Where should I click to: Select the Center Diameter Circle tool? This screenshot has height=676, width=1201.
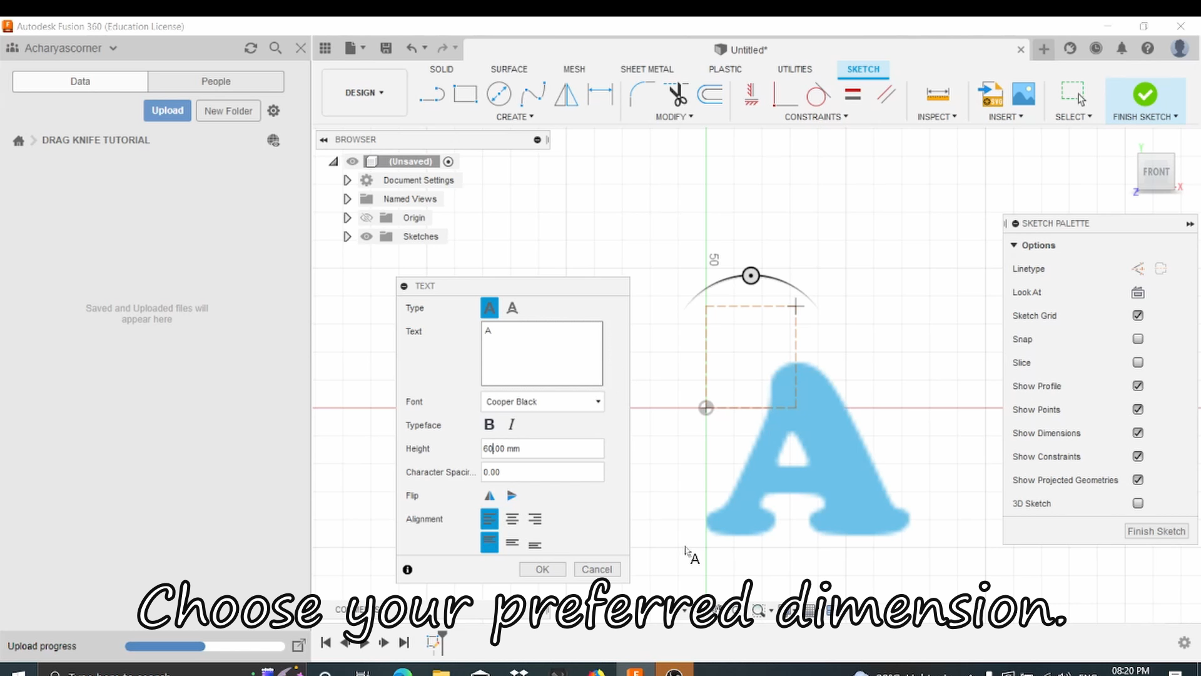(x=499, y=95)
